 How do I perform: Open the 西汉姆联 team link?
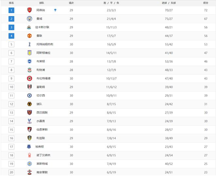tap(42, 113)
